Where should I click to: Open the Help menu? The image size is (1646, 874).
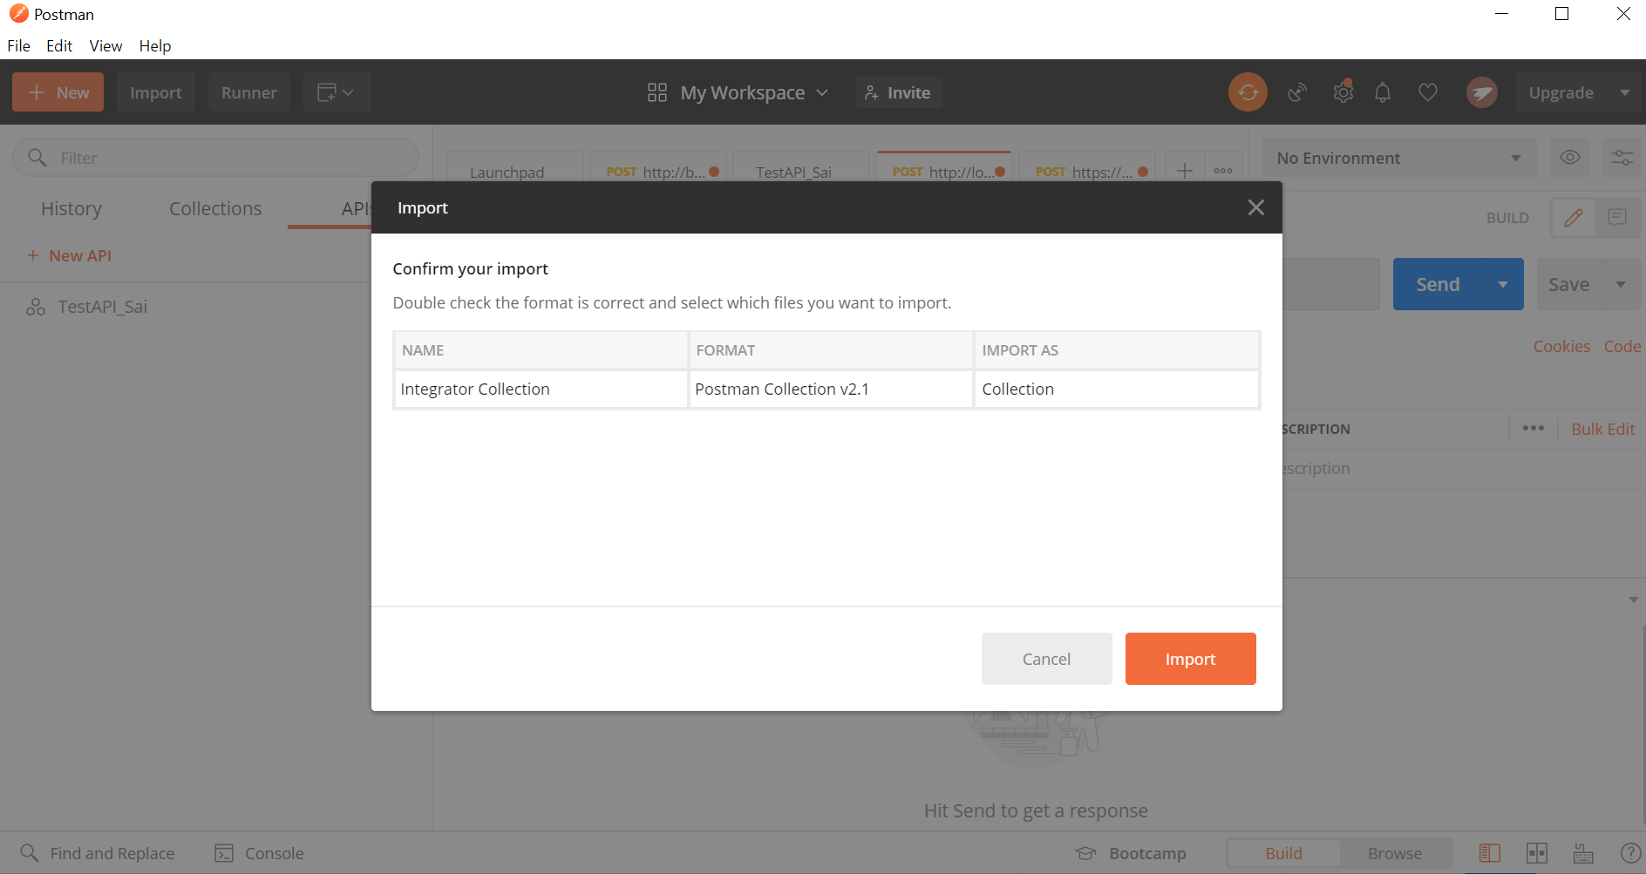coord(155,45)
